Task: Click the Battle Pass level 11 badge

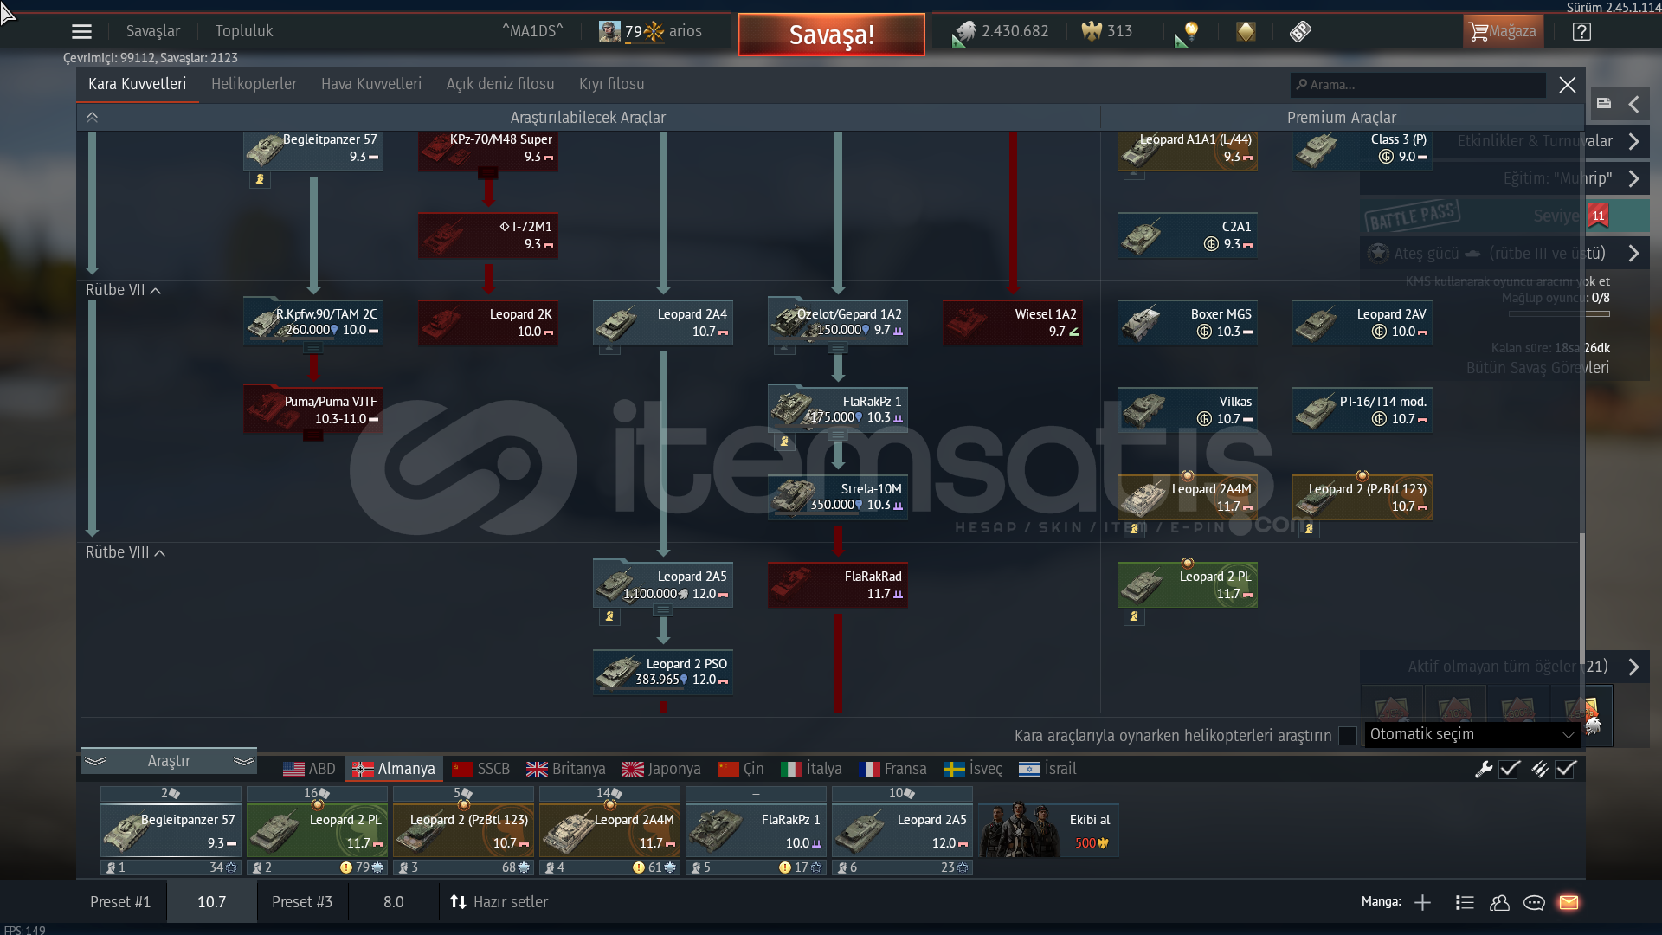Action: coord(1598,216)
